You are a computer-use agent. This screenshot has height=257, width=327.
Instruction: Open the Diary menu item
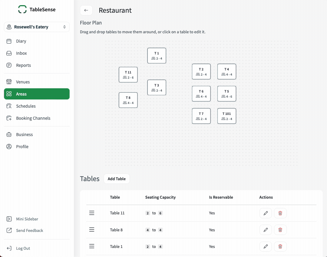tap(21, 41)
